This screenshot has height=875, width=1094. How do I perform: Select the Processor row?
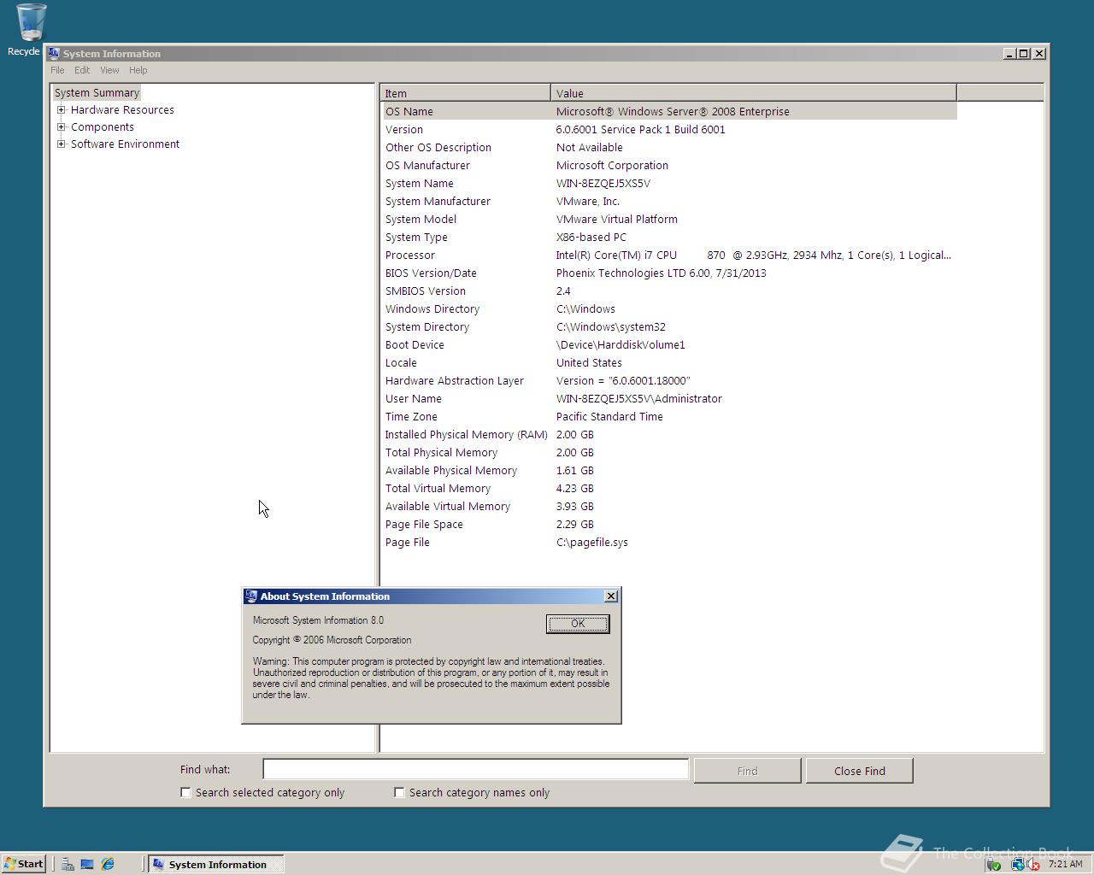669,255
